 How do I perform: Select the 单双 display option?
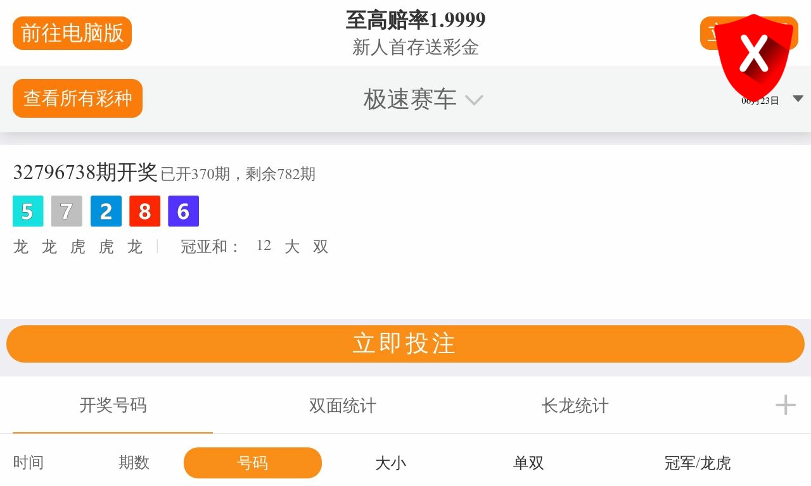click(x=528, y=463)
